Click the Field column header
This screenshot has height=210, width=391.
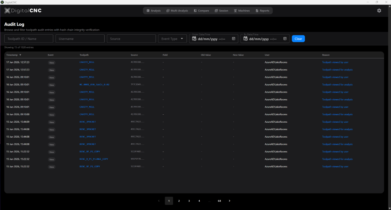pos(165,55)
